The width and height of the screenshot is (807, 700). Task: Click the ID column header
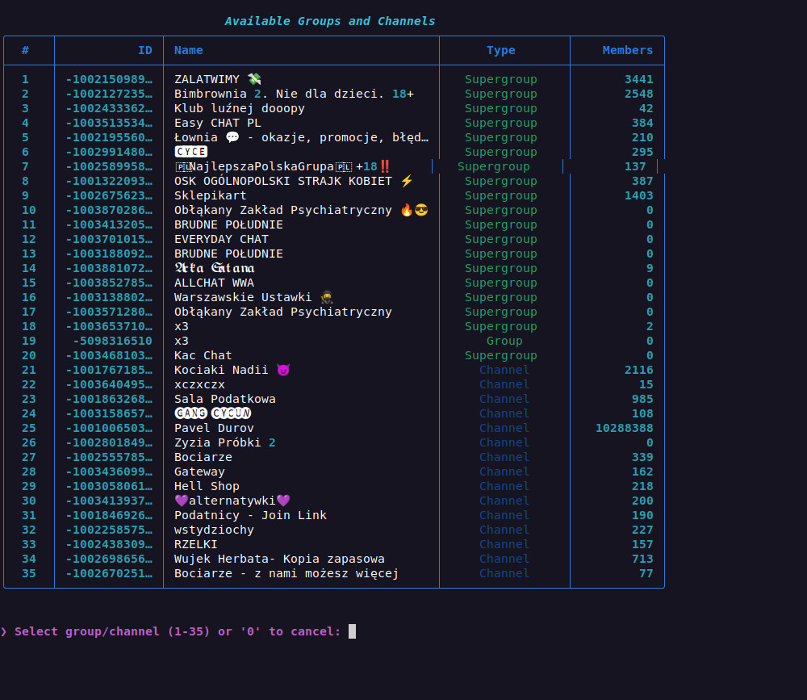144,50
